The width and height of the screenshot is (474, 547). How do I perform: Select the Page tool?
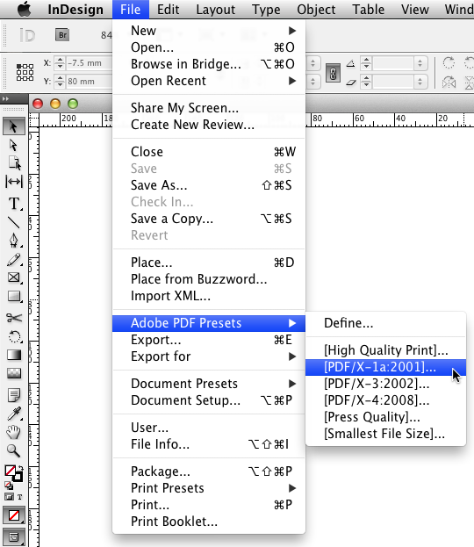[x=14, y=163]
